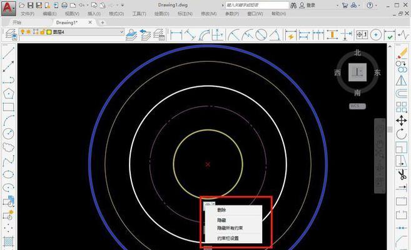Select the Rectangle draw tool
Viewport: 411px width, 250px height.
coord(8,107)
